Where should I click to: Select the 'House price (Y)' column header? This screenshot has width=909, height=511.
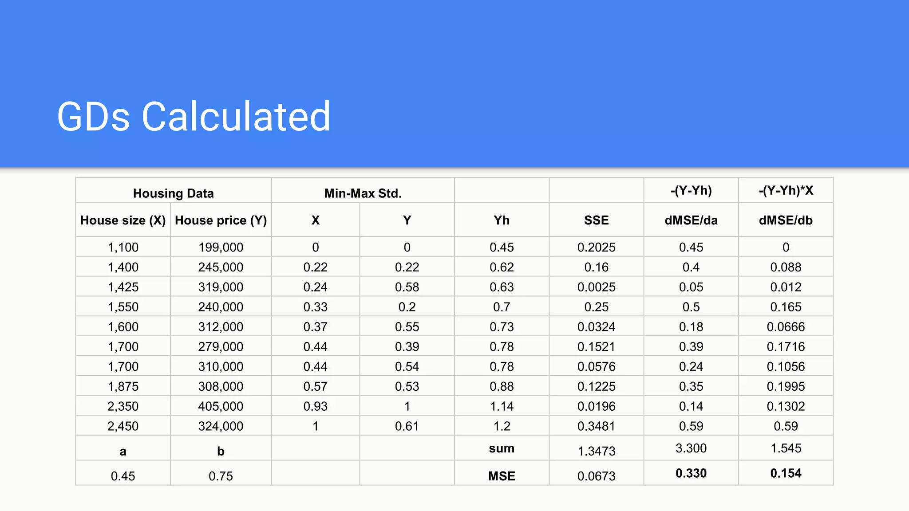click(x=221, y=220)
